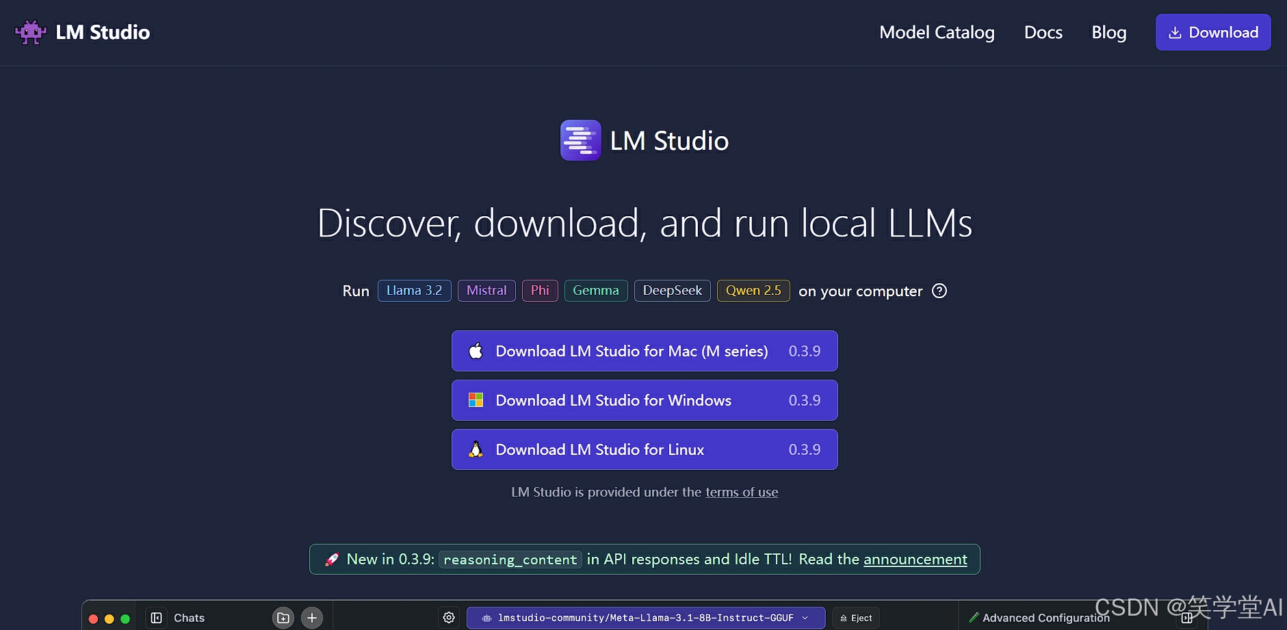Download LM Studio for Mac (M series)

click(645, 351)
